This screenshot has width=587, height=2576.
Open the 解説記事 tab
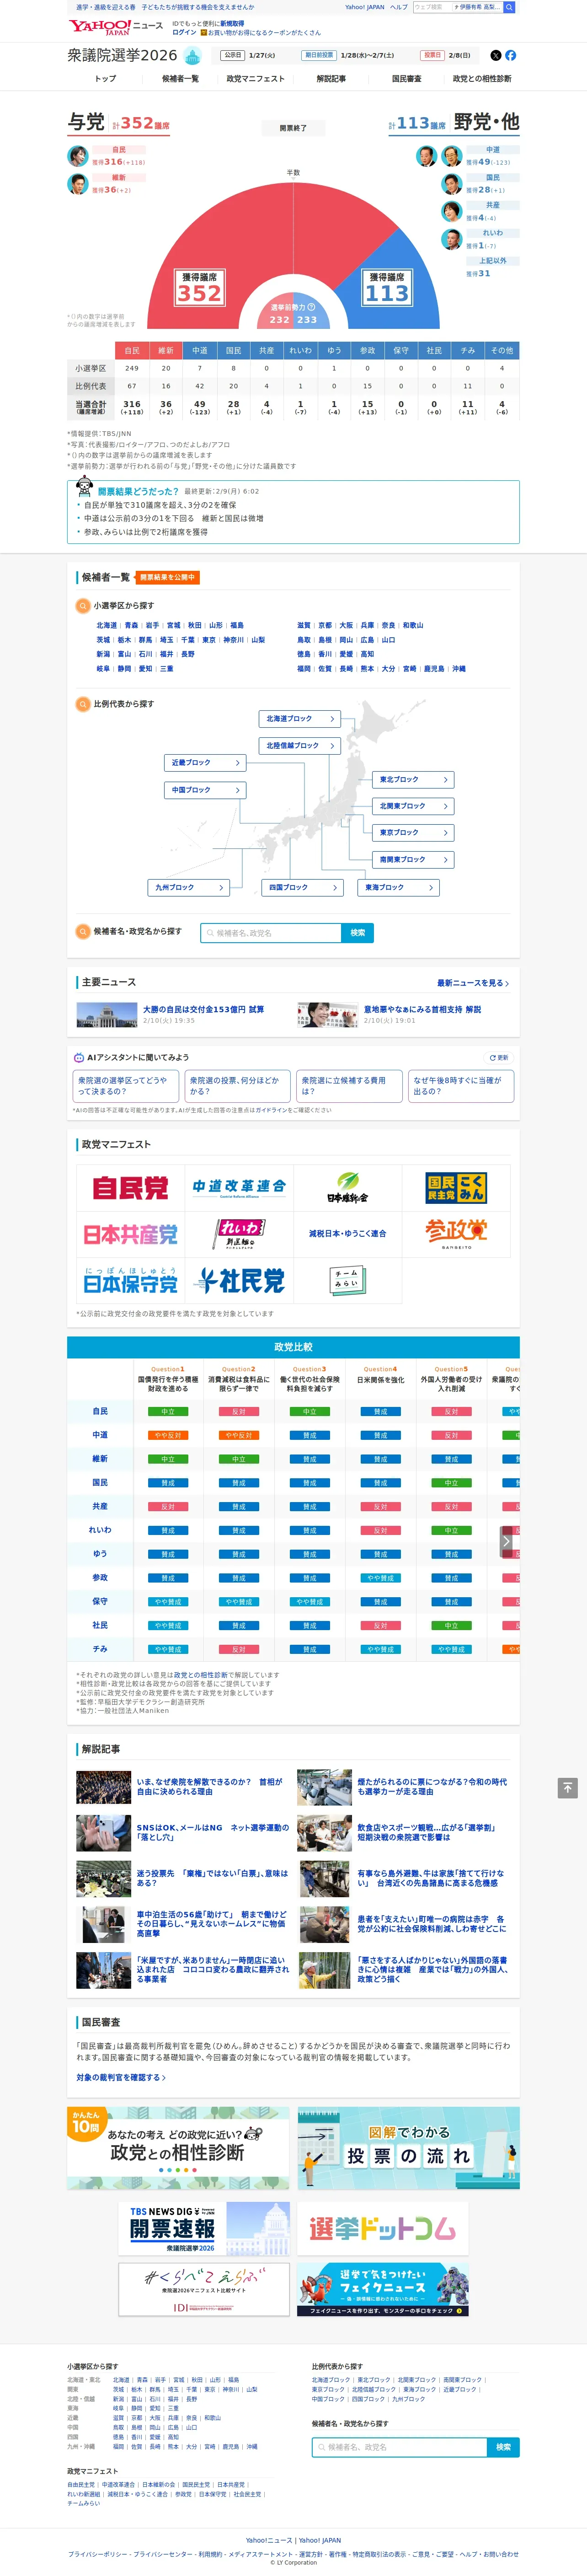point(331,79)
